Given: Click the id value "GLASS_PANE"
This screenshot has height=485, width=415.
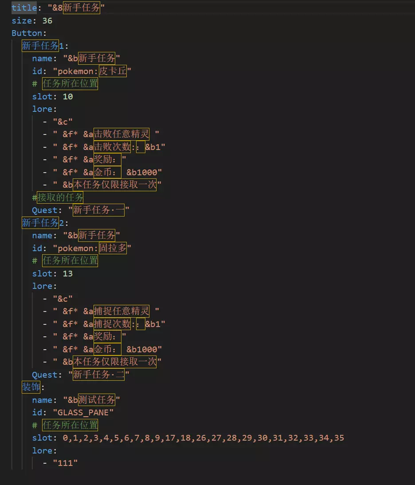Looking at the screenshot, I should pyautogui.click(x=83, y=413).
